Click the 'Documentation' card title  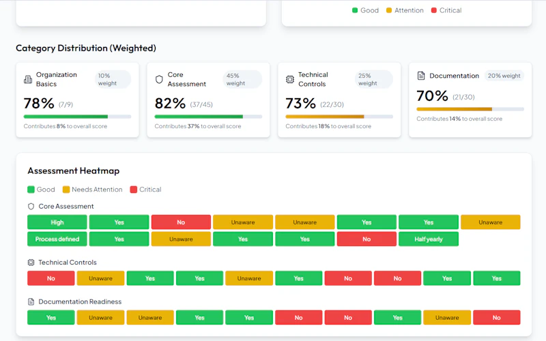(454, 76)
